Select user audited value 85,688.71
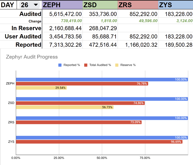The height and width of the screenshot is (165, 193). [x=104, y=37]
